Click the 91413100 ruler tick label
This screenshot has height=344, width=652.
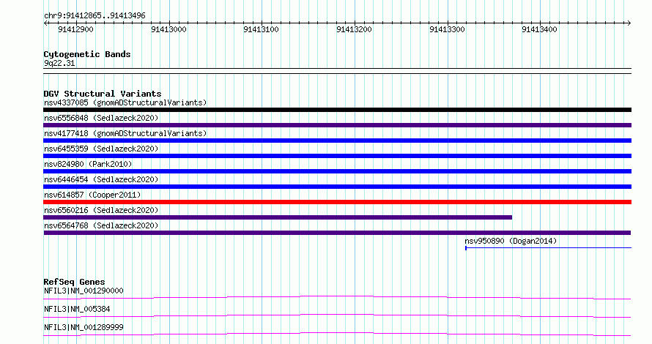pyautogui.click(x=261, y=29)
